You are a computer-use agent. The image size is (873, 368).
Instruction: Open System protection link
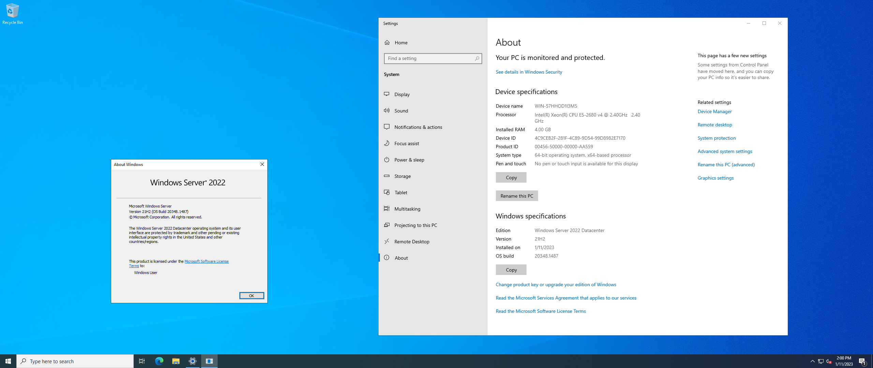[717, 138]
